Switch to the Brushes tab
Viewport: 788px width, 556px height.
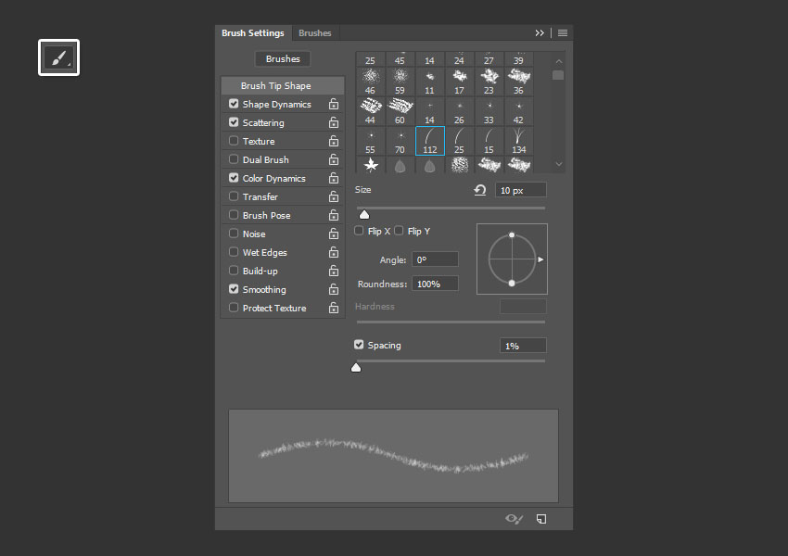coord(314,33)
